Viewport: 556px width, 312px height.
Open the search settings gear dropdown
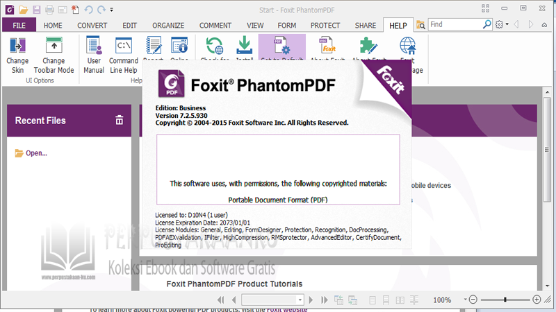point(502,24)
